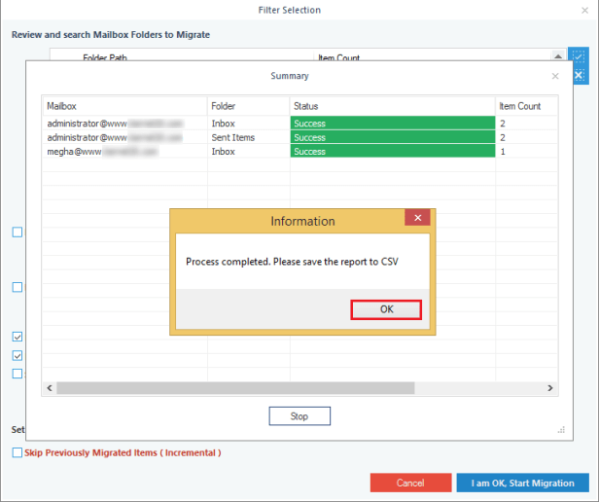Close the Summary window
This screenshot has width=599, height=502.
click(555, 76)
